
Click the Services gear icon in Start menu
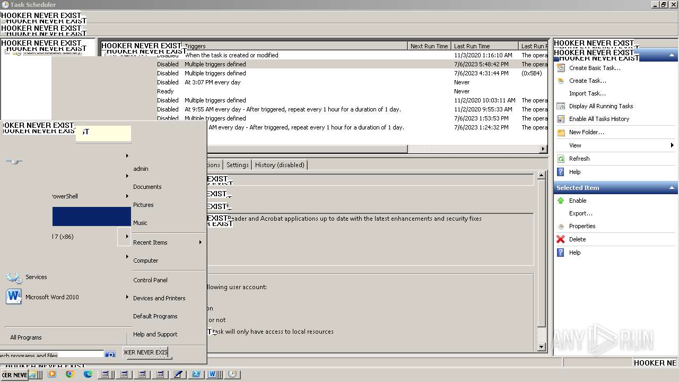14,277
